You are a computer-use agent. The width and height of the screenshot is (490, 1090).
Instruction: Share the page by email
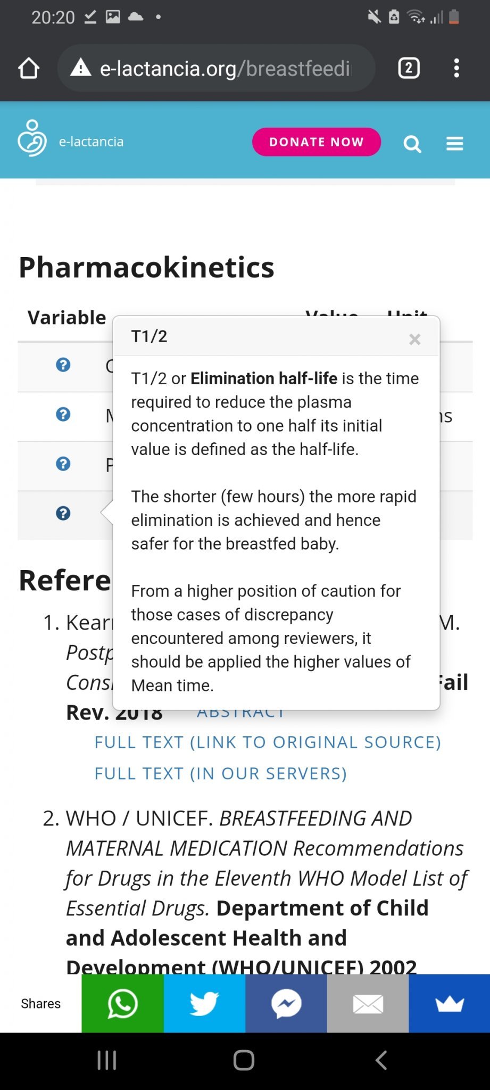coord(368,1003)
